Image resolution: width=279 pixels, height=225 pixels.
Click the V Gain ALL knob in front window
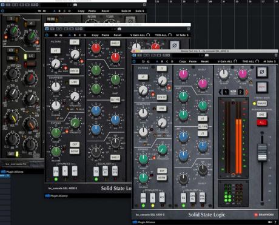tap(235, 61)
